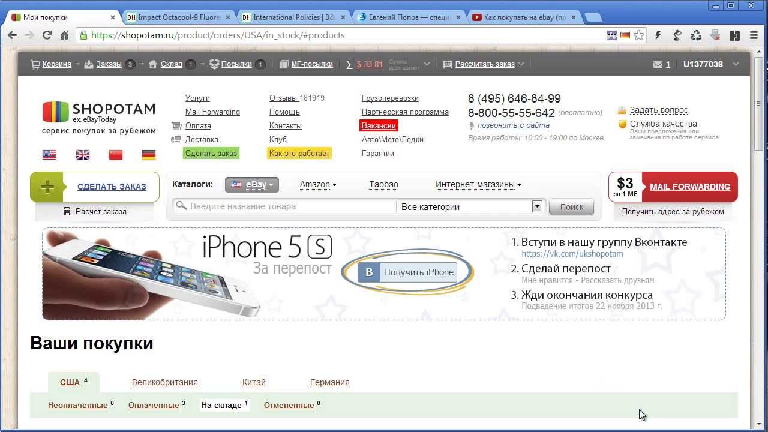Open the browser Home icon
The height and width of the screenshot is (432, 768).
tap(64, 35)
